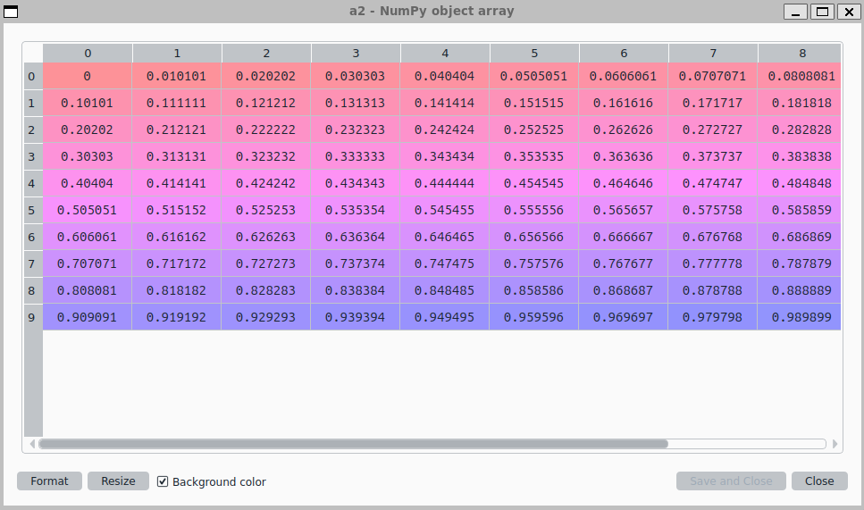Select cell with value 0.363636
The height and width of the screenshot is (510, 864).
click(x=624, y=156)
